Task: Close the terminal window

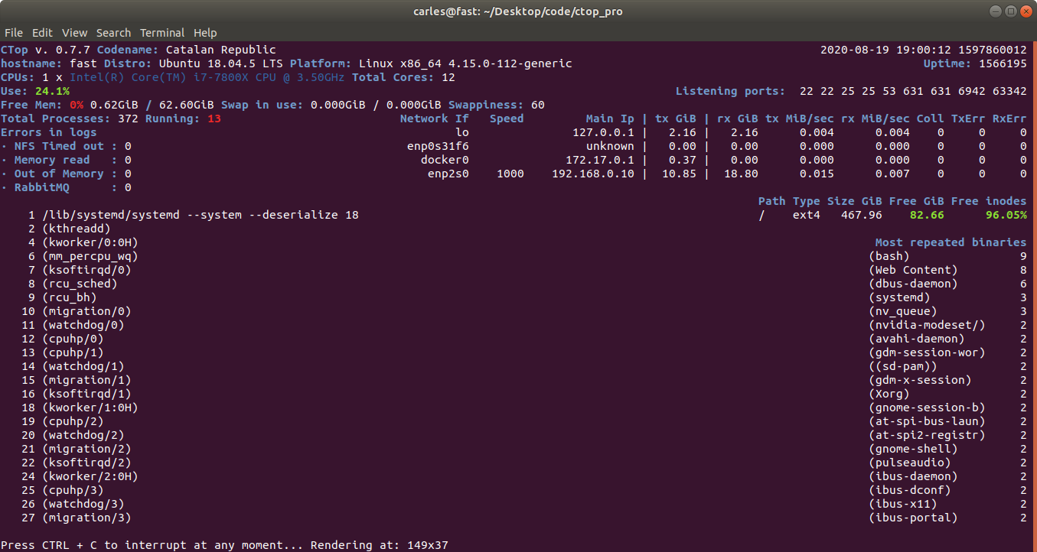Action: click(1026, 11)
